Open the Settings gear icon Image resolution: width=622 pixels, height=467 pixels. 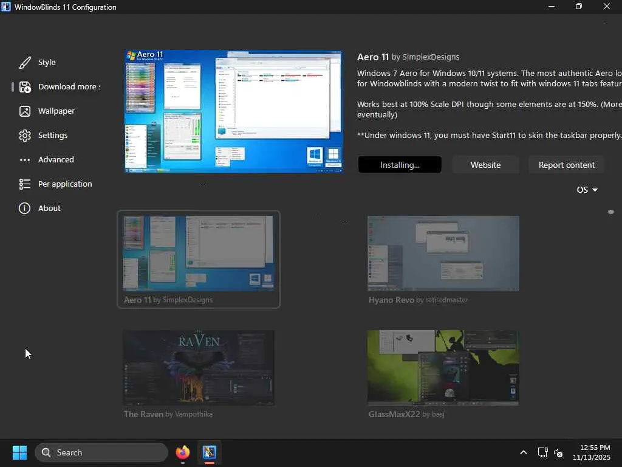click(x=24, y=136)
